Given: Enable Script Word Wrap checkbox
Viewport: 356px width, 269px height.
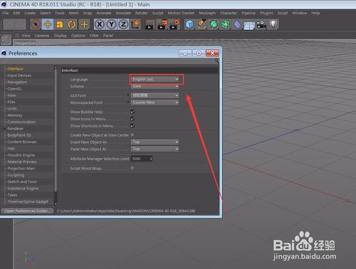Looking at the screenshot, I should pyautogui.click(x=132, y=168).
